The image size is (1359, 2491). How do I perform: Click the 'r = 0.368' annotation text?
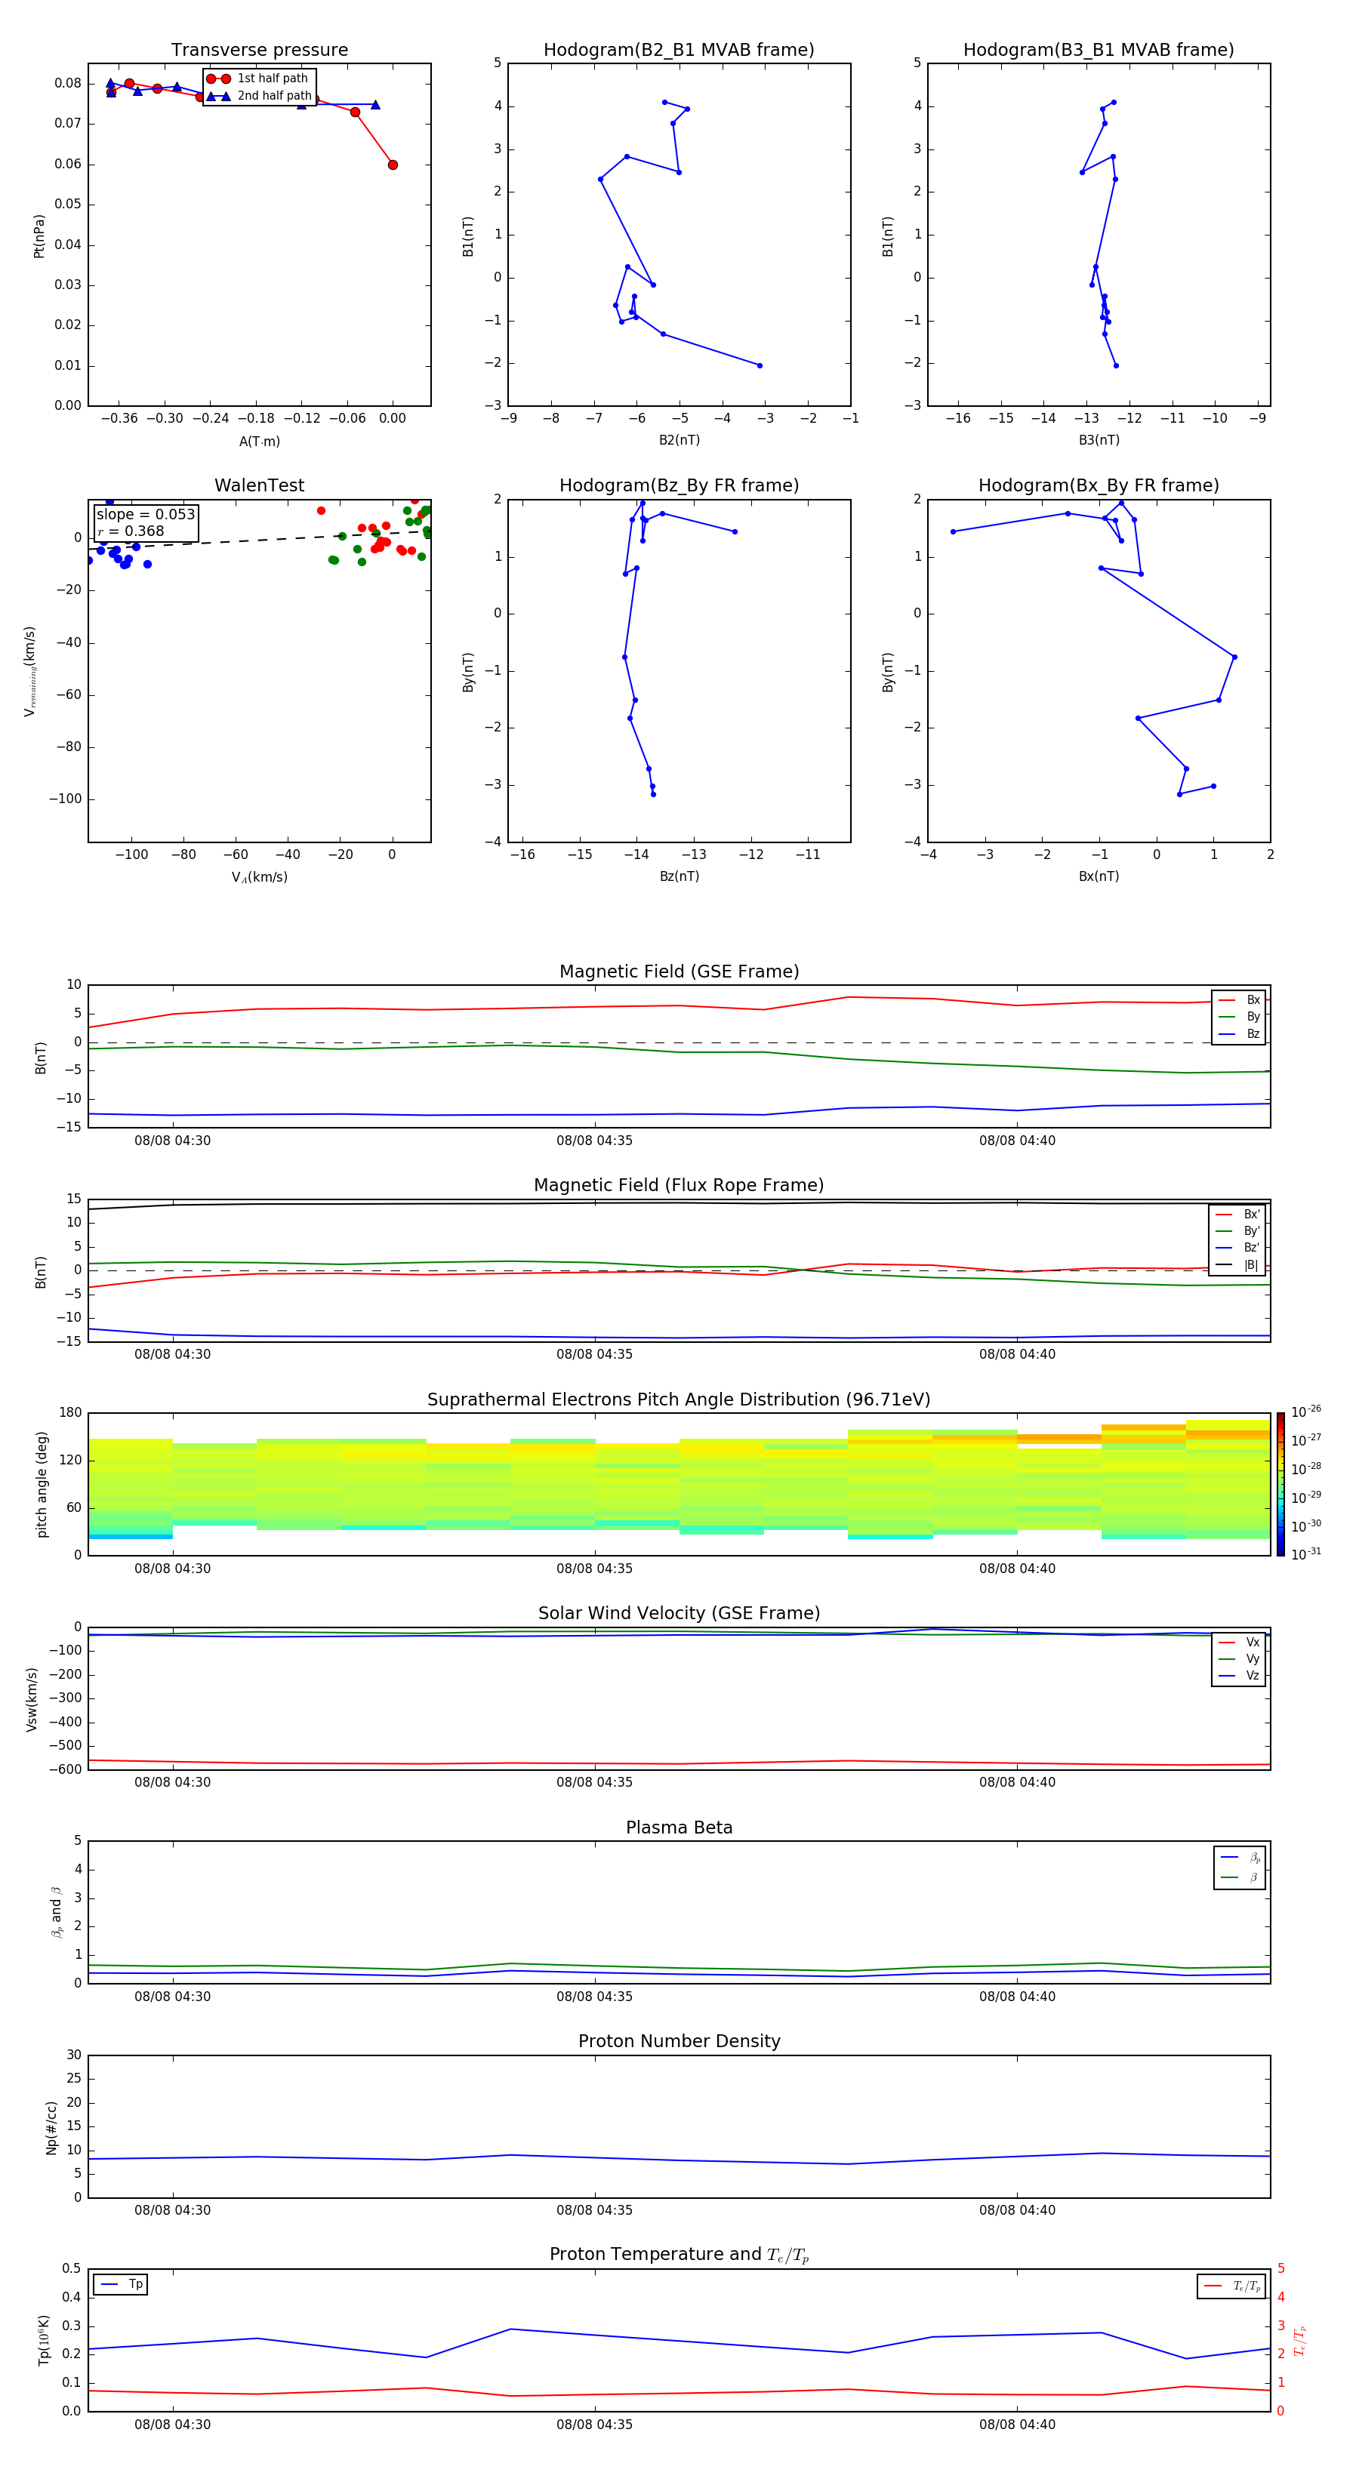[x=131, y=531]
